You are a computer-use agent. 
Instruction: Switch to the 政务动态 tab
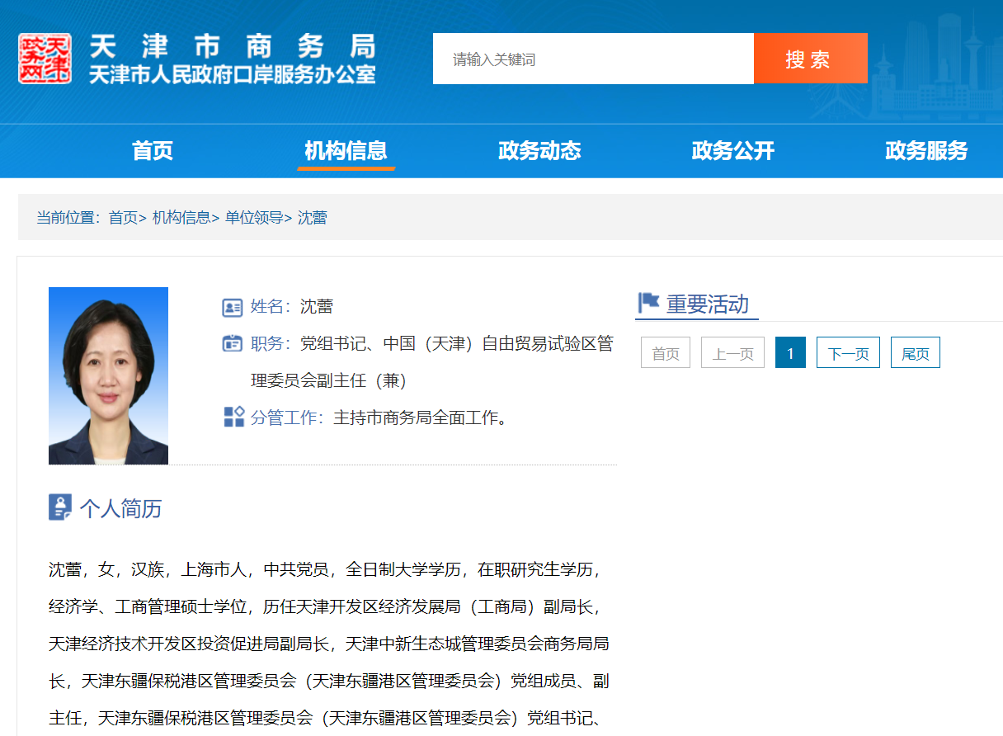click(539, 151)
